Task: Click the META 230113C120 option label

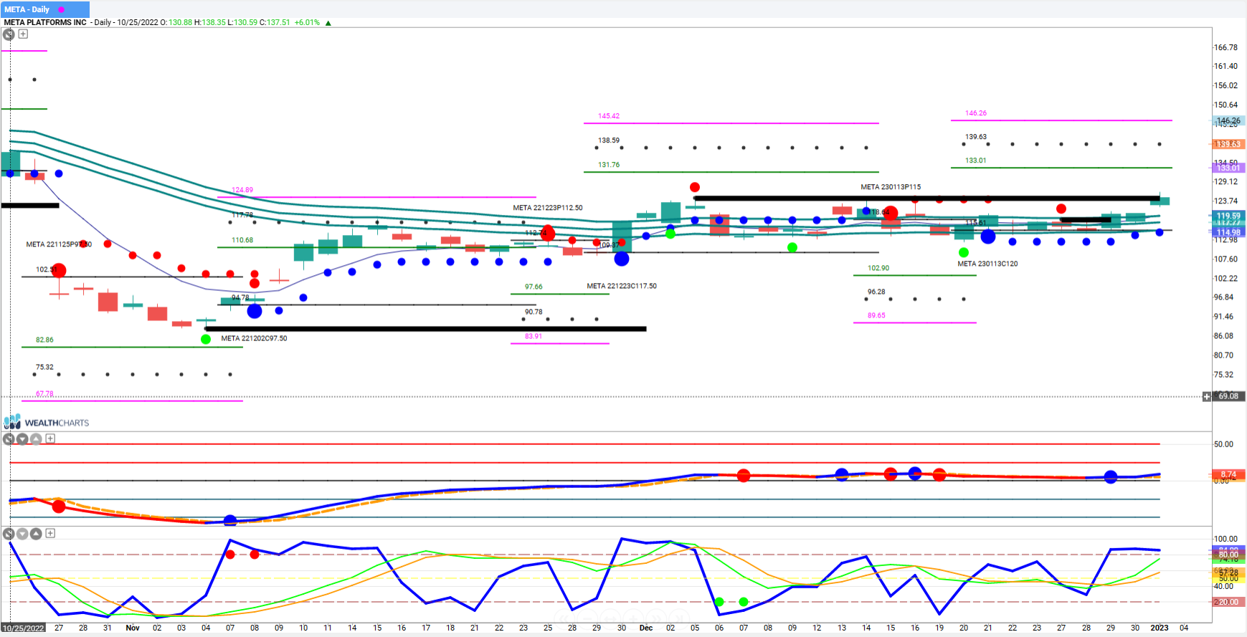Action: click(x=987, y=264)
